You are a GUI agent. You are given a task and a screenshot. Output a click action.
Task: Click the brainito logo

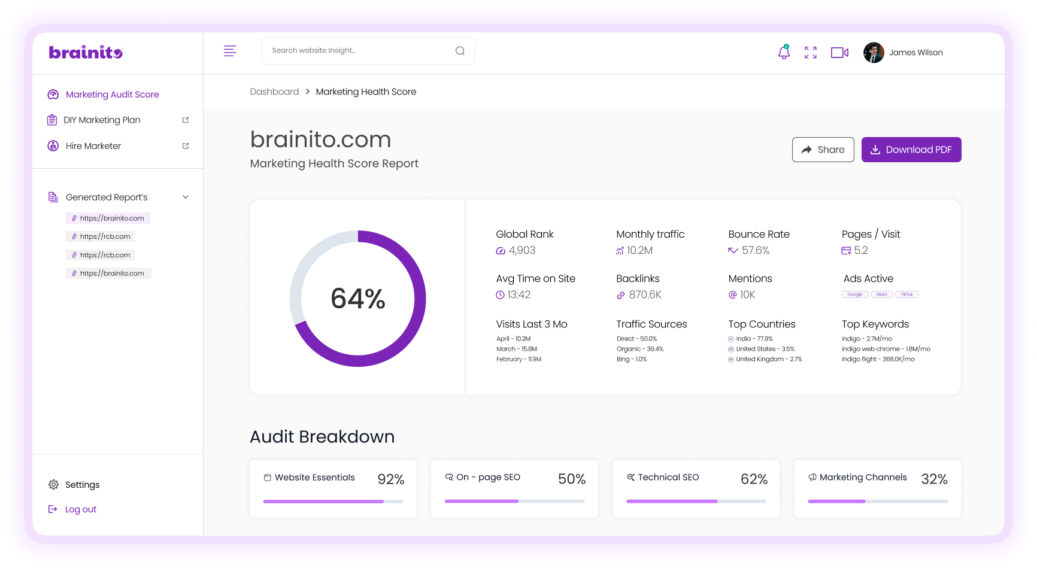click(86, 53)
